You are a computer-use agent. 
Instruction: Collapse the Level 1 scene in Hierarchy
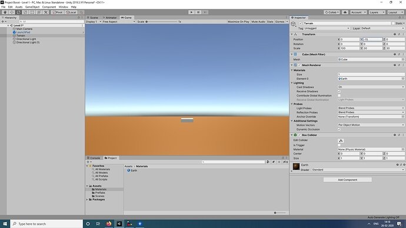tap(8, 26)
